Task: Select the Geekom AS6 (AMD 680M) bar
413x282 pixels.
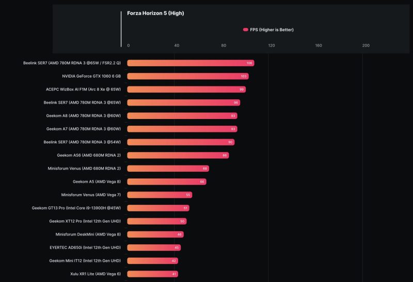Action: click(178, 155)
